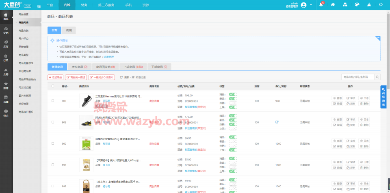The width and height of the screenshot is (390, 193).
Task: Open the 库存 inventory sidebar section
Action: point(6,44)
